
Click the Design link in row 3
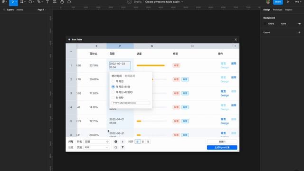[x=225, y=95]
